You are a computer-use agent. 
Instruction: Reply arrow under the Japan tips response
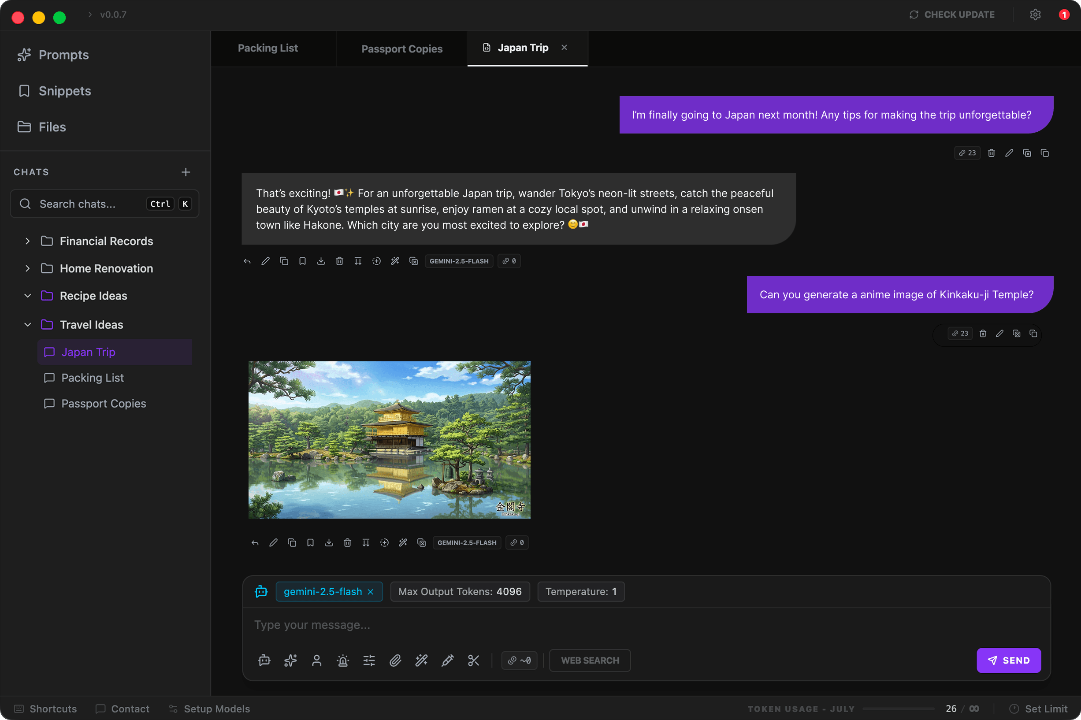point(247,261)
